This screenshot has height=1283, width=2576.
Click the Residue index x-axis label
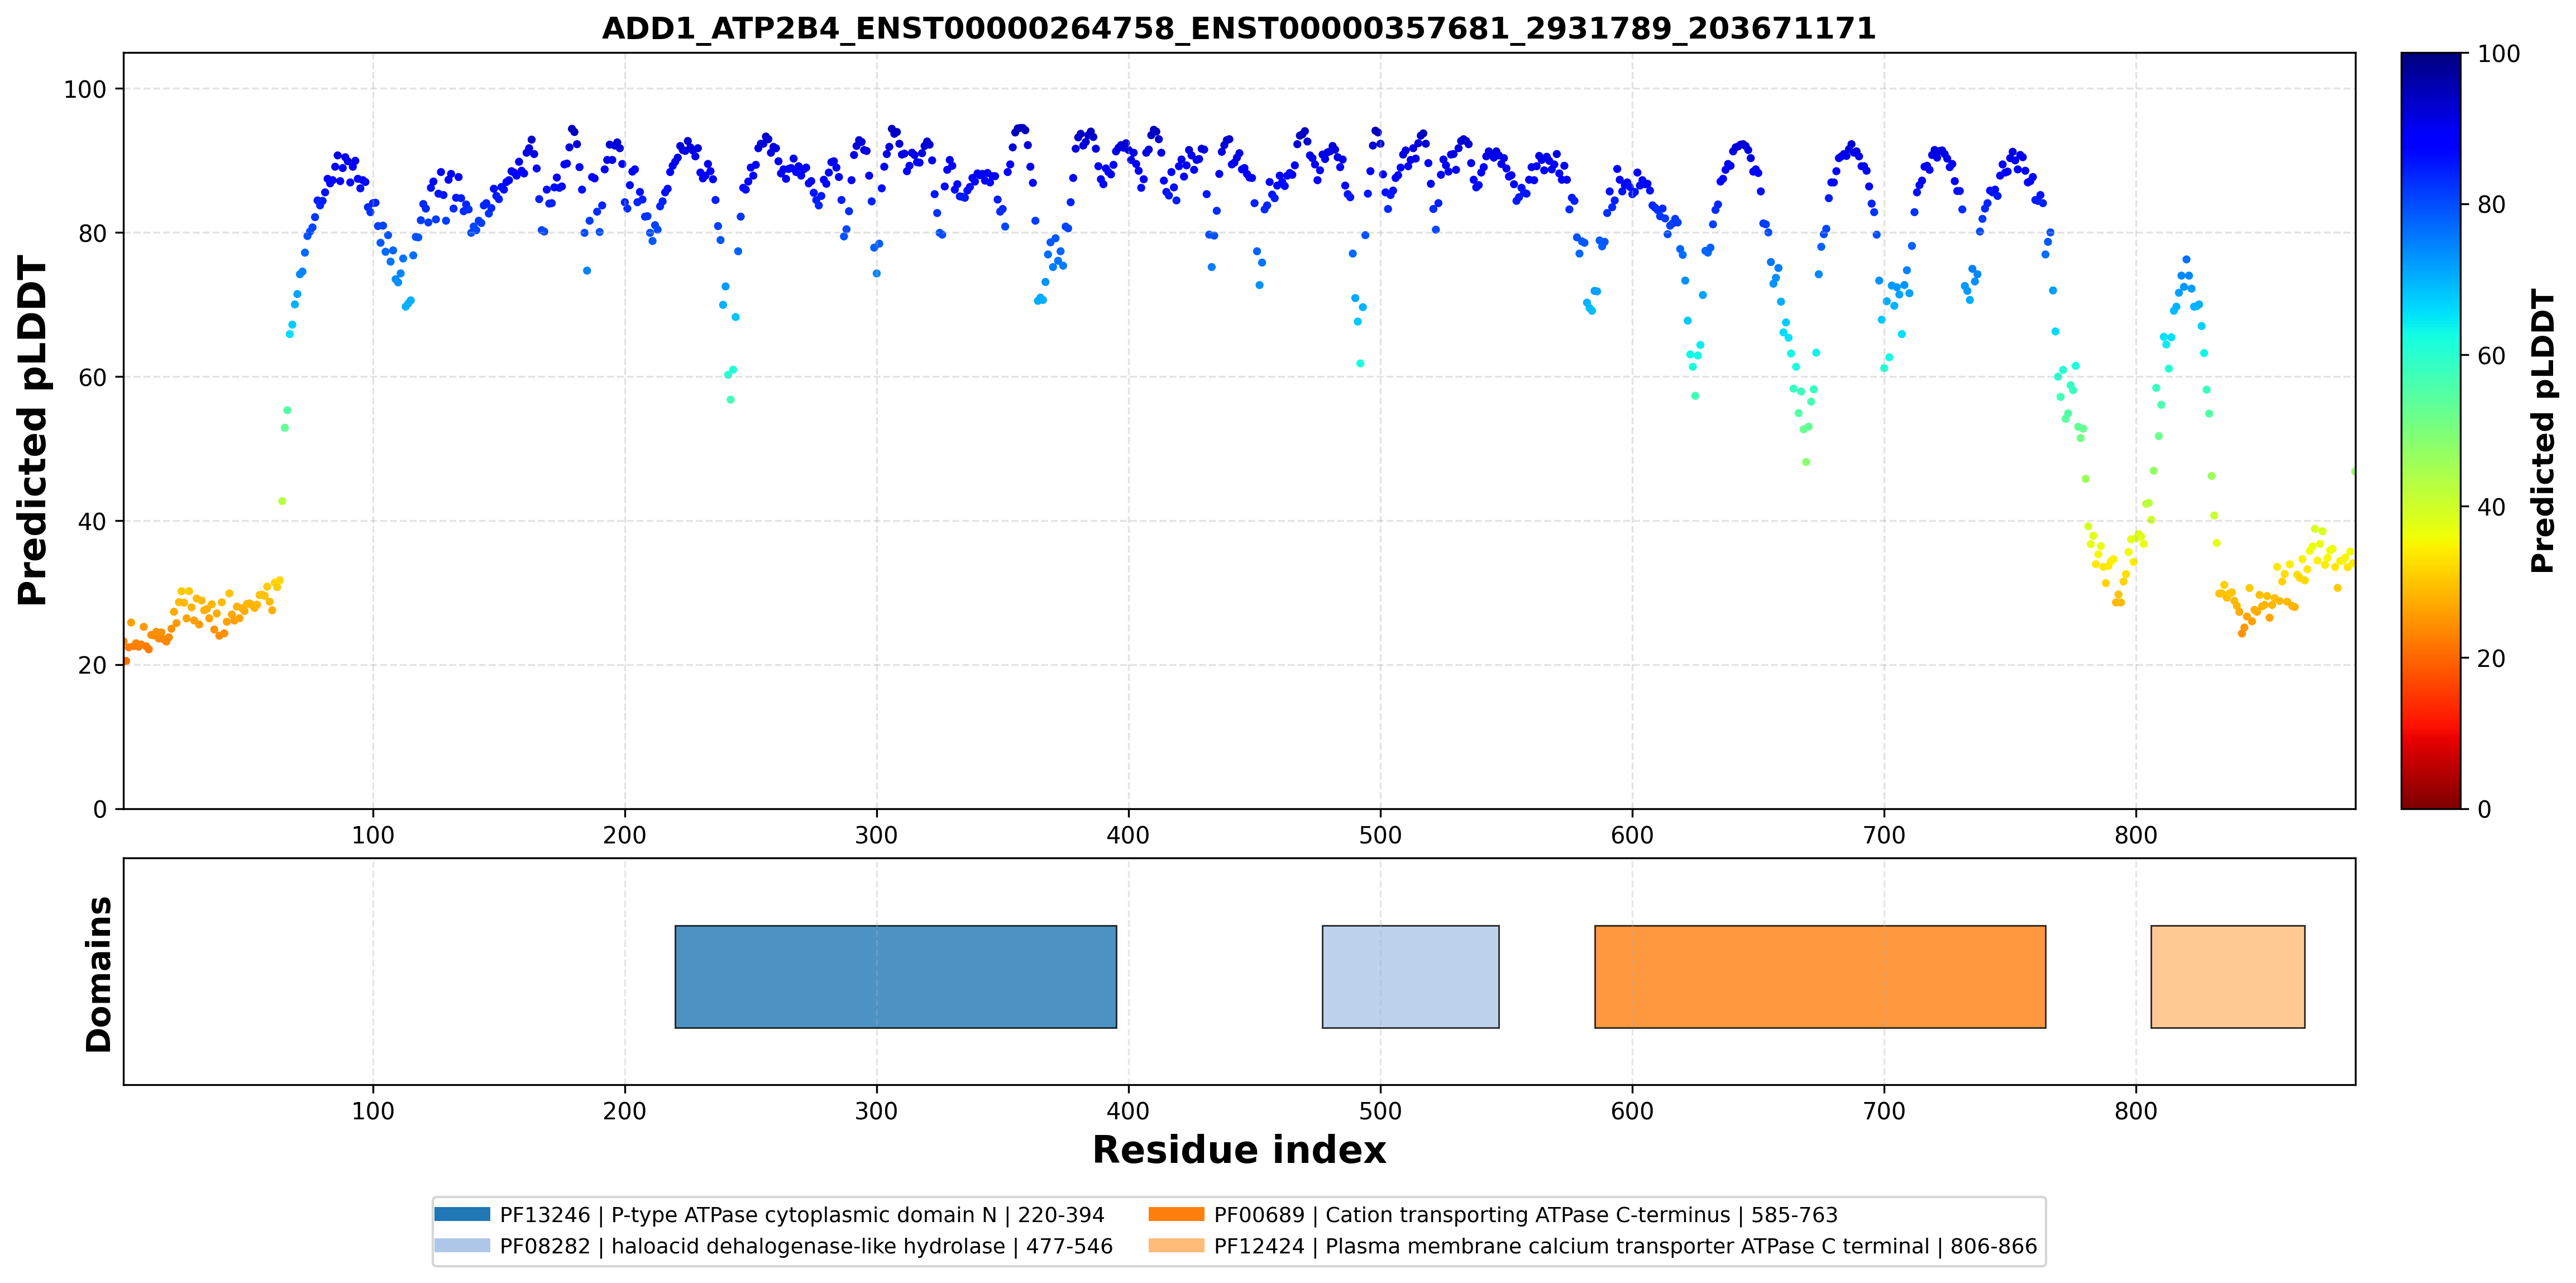pyautogui.click(x=1239, y=1150)
